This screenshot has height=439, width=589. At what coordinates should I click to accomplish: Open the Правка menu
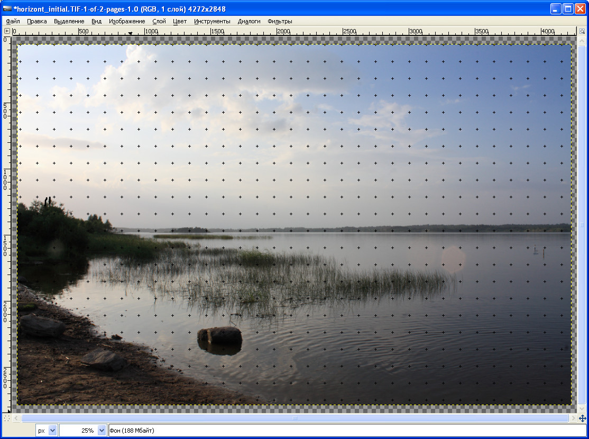click(x=37, y=21)
